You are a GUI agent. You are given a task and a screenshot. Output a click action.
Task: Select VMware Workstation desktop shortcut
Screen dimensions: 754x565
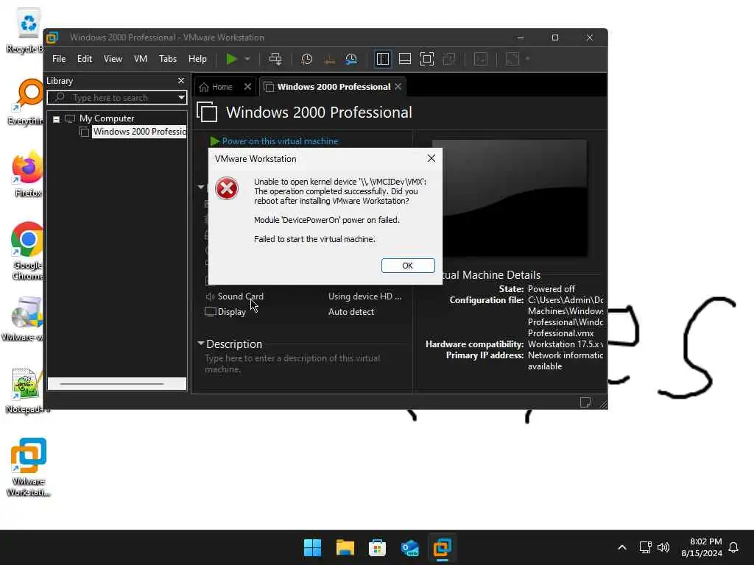tap(29, 467)
